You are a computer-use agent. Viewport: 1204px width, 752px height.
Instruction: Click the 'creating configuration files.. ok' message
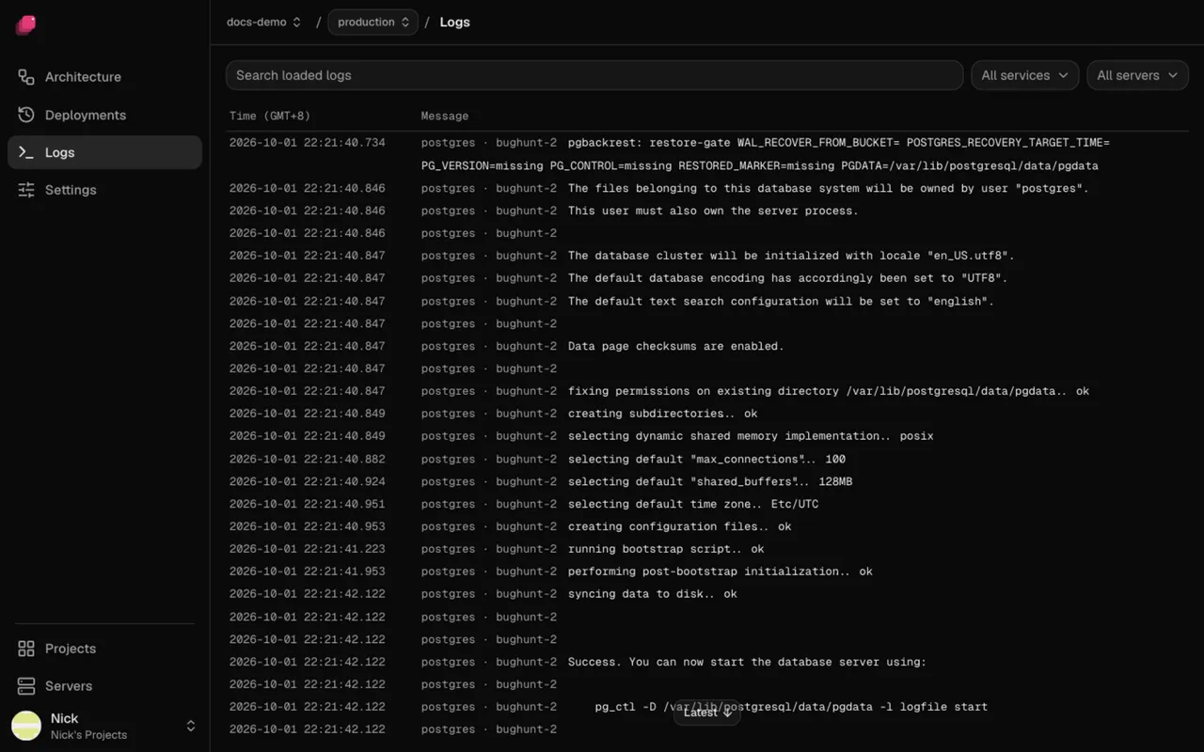point(679,526)
